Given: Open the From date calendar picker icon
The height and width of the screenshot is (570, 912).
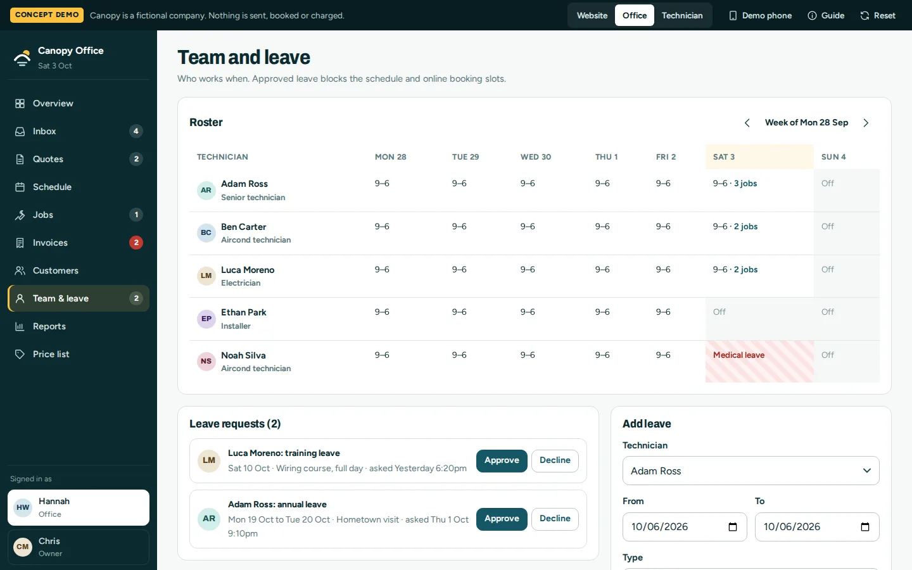Looking at the screenshot, I should pos(733,527).
